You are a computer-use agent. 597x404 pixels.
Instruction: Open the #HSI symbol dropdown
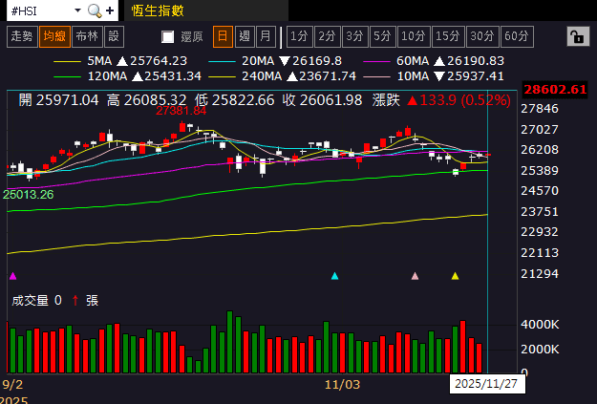[x=42, y=11]
